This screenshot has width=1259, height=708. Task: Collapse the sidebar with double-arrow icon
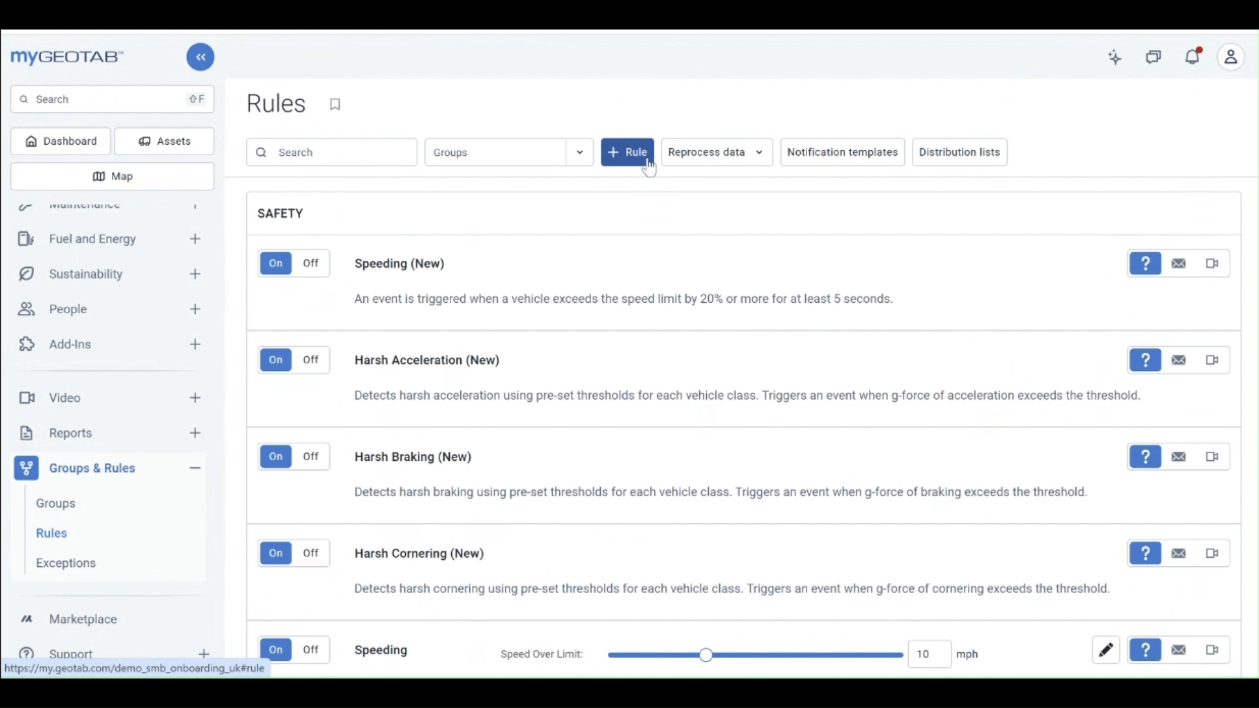201,58
